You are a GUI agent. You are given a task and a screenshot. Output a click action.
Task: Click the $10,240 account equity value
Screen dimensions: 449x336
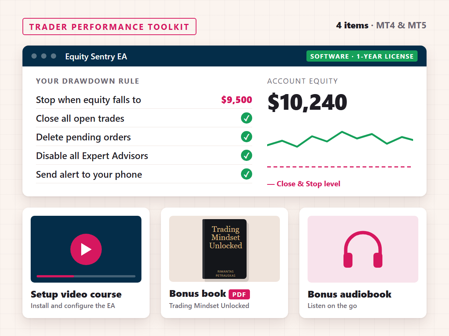307,103
